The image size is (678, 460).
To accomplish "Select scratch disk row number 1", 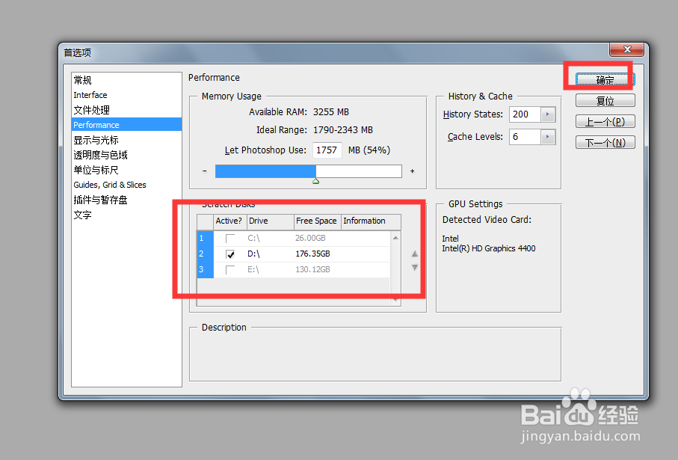I will (x=205, y=239).
